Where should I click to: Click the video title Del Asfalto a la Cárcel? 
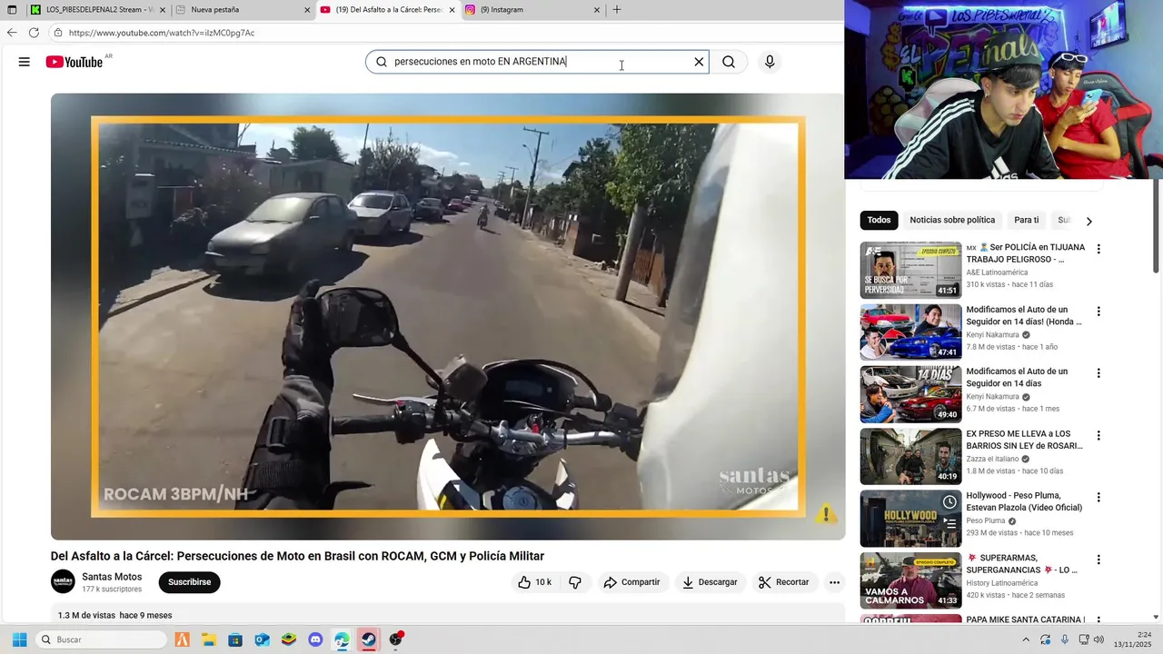(297, 556)
